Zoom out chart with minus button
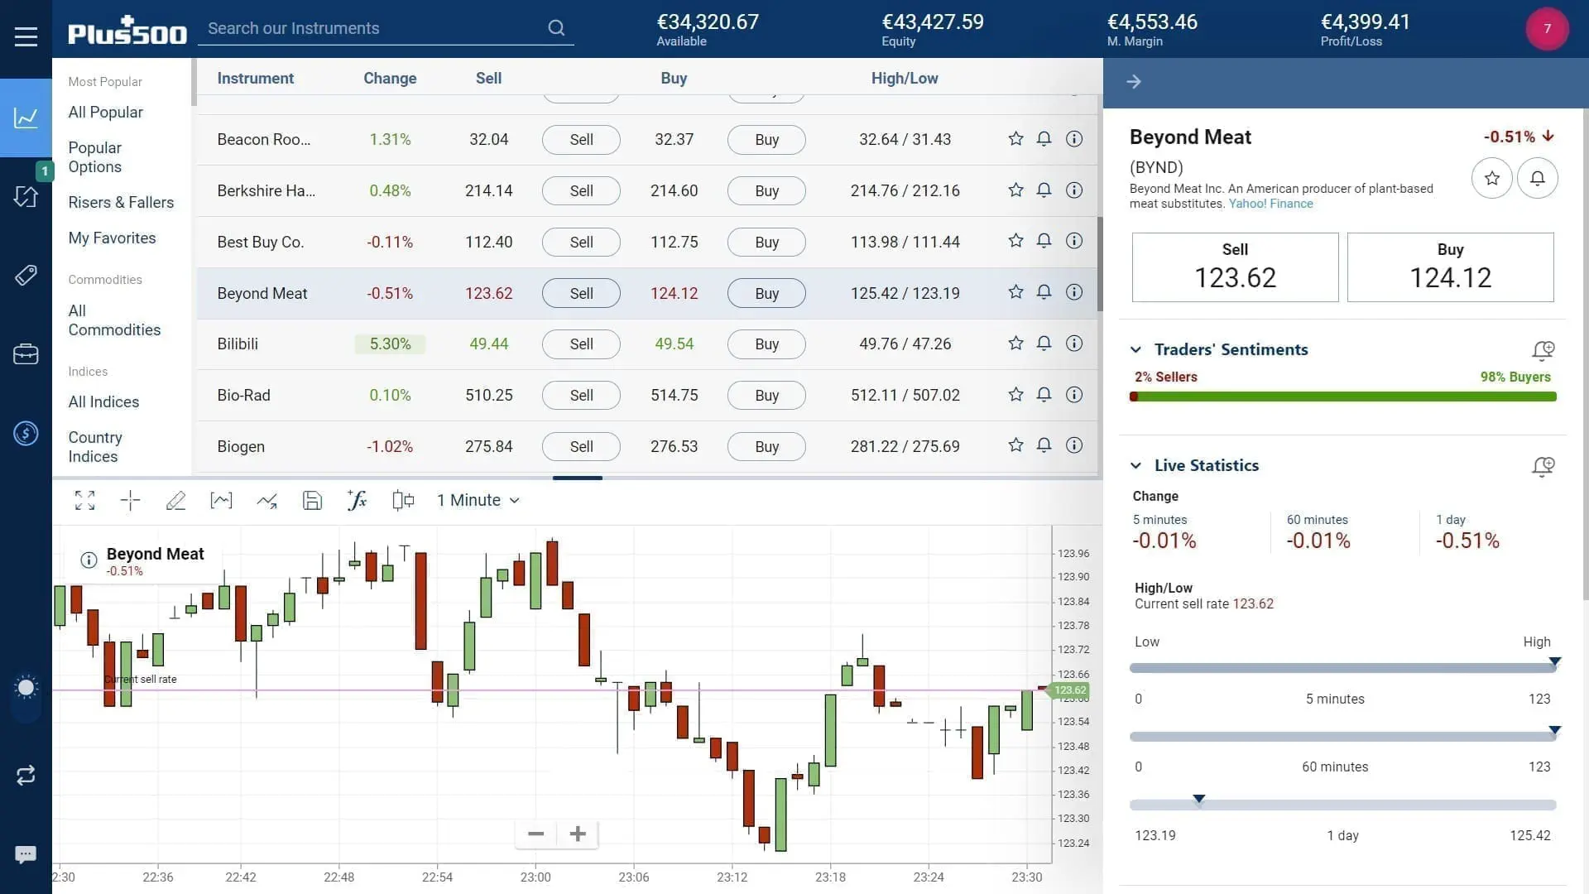1589x894 pixels. tap(535, 834)
